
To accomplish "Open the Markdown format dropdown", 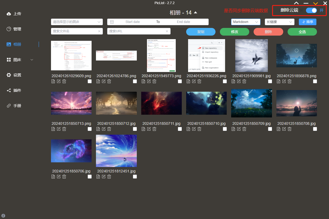I will 245,22.
